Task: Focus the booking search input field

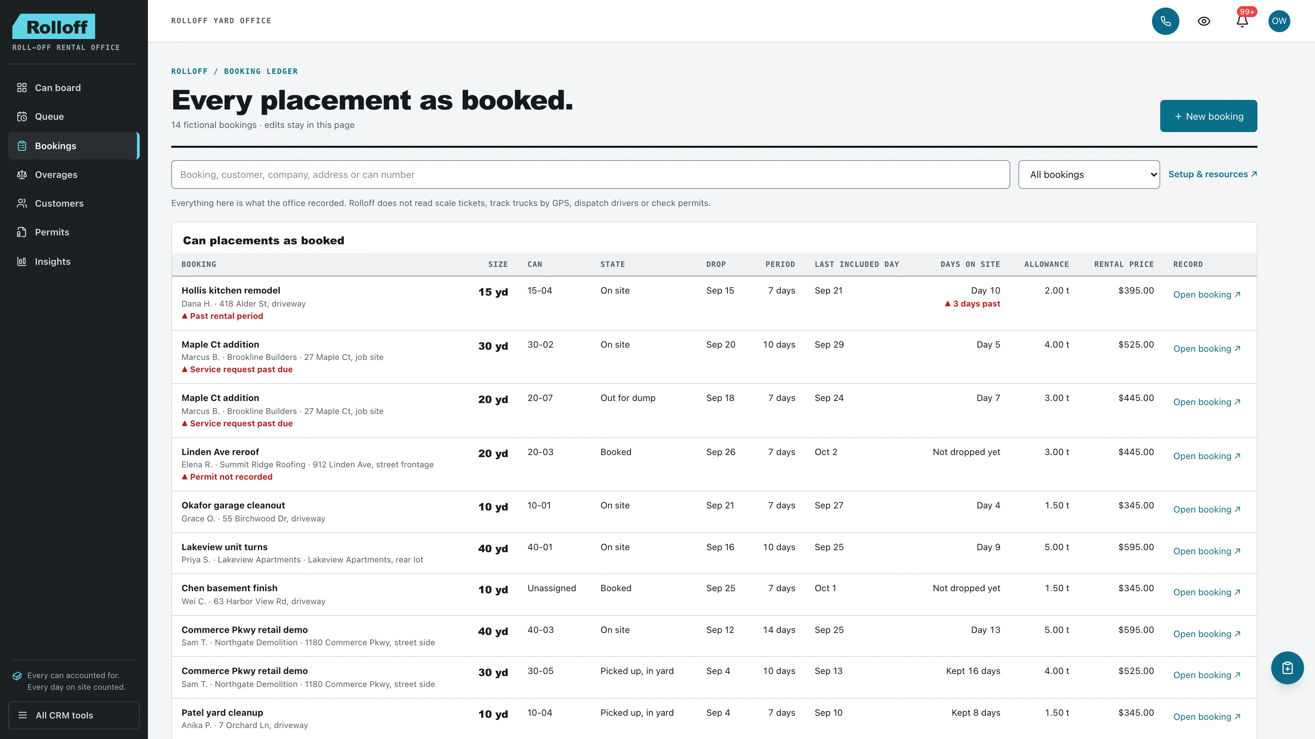Action: coord(590,174)
